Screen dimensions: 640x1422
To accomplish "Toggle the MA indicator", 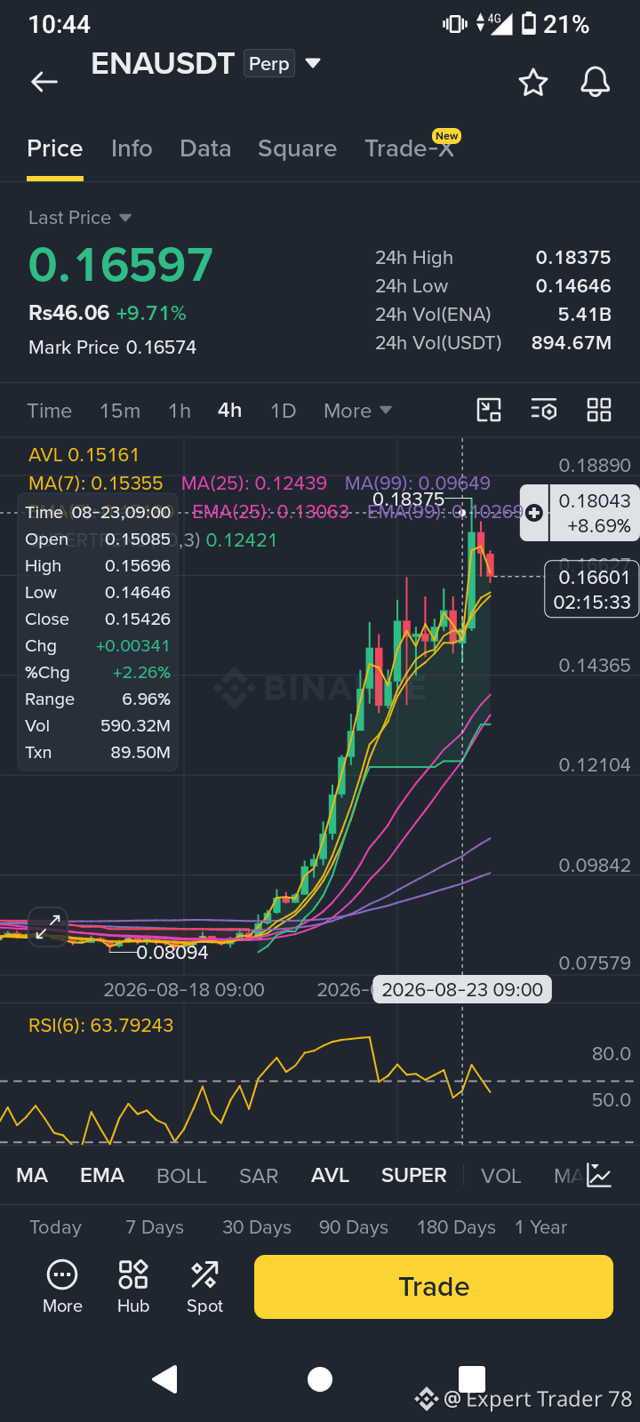I will click(x=32, y=1176).
